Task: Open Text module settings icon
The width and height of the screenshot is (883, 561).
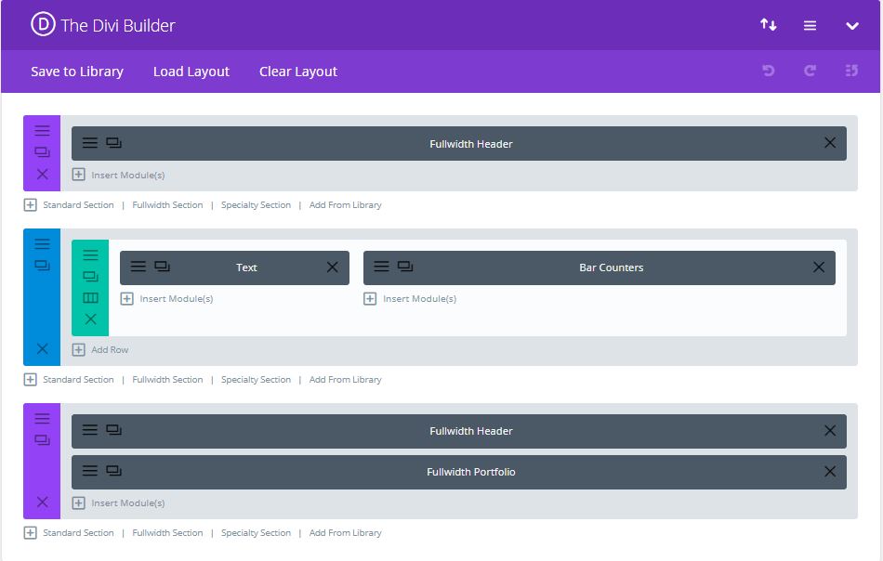Action: pyautogui.click(x=138, y=267)
